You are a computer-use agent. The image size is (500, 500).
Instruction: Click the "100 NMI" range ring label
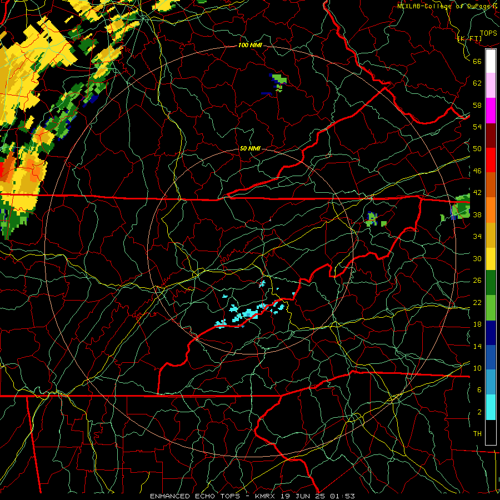click(x=250, y=46)
